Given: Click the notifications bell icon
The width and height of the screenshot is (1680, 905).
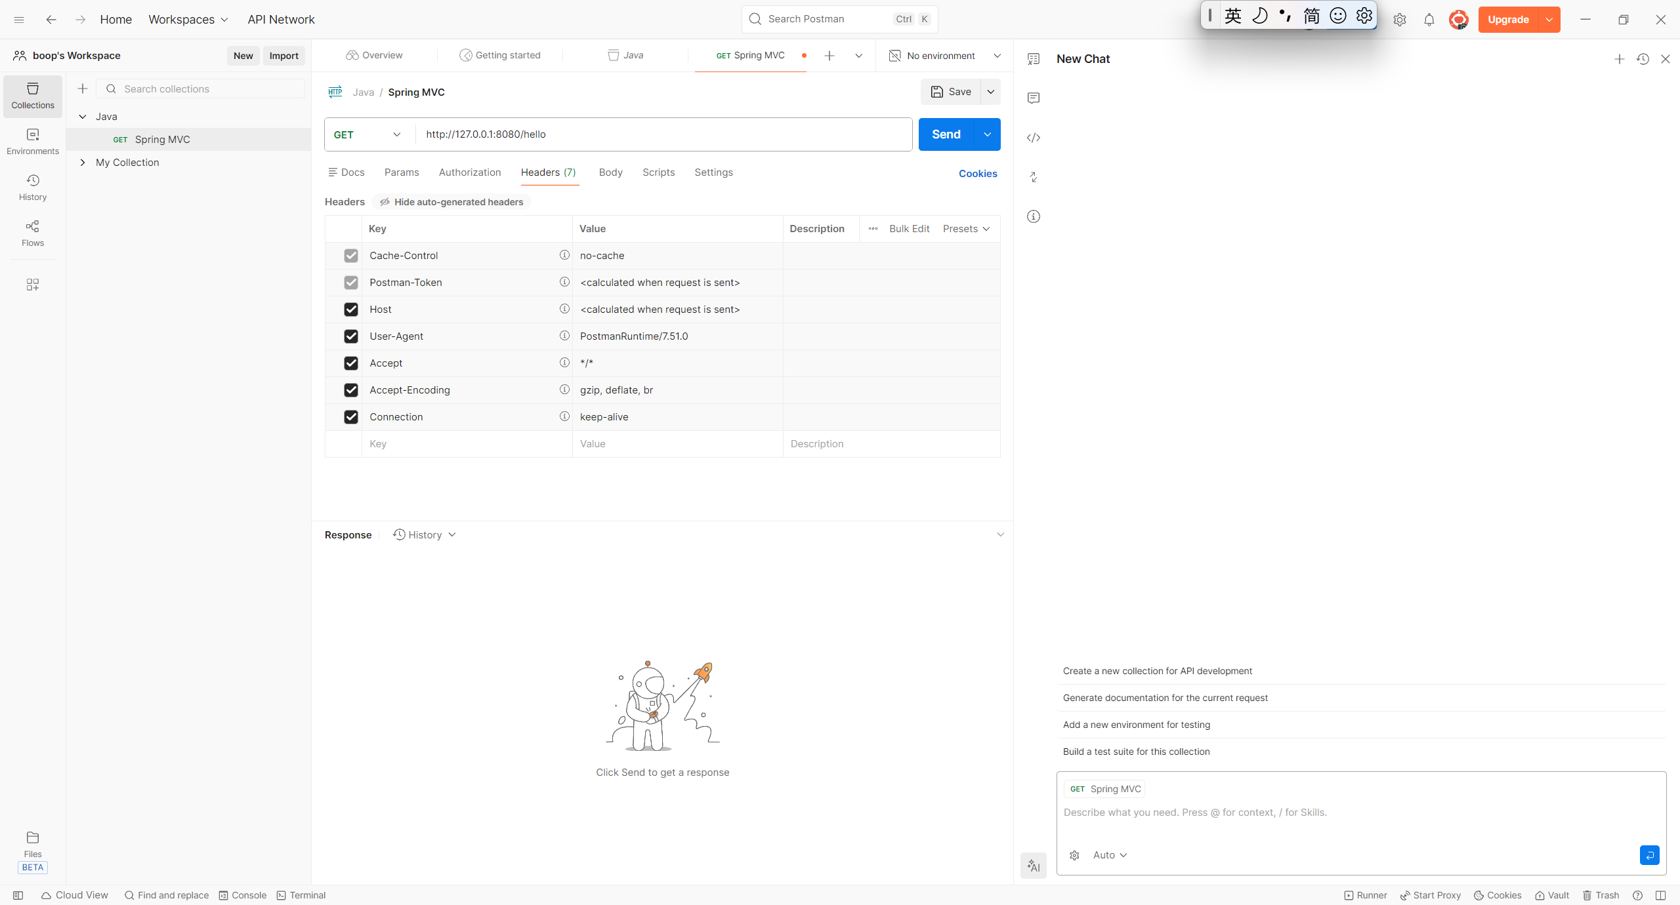Looking at the screenshot, I should [x=1429, y=20].
